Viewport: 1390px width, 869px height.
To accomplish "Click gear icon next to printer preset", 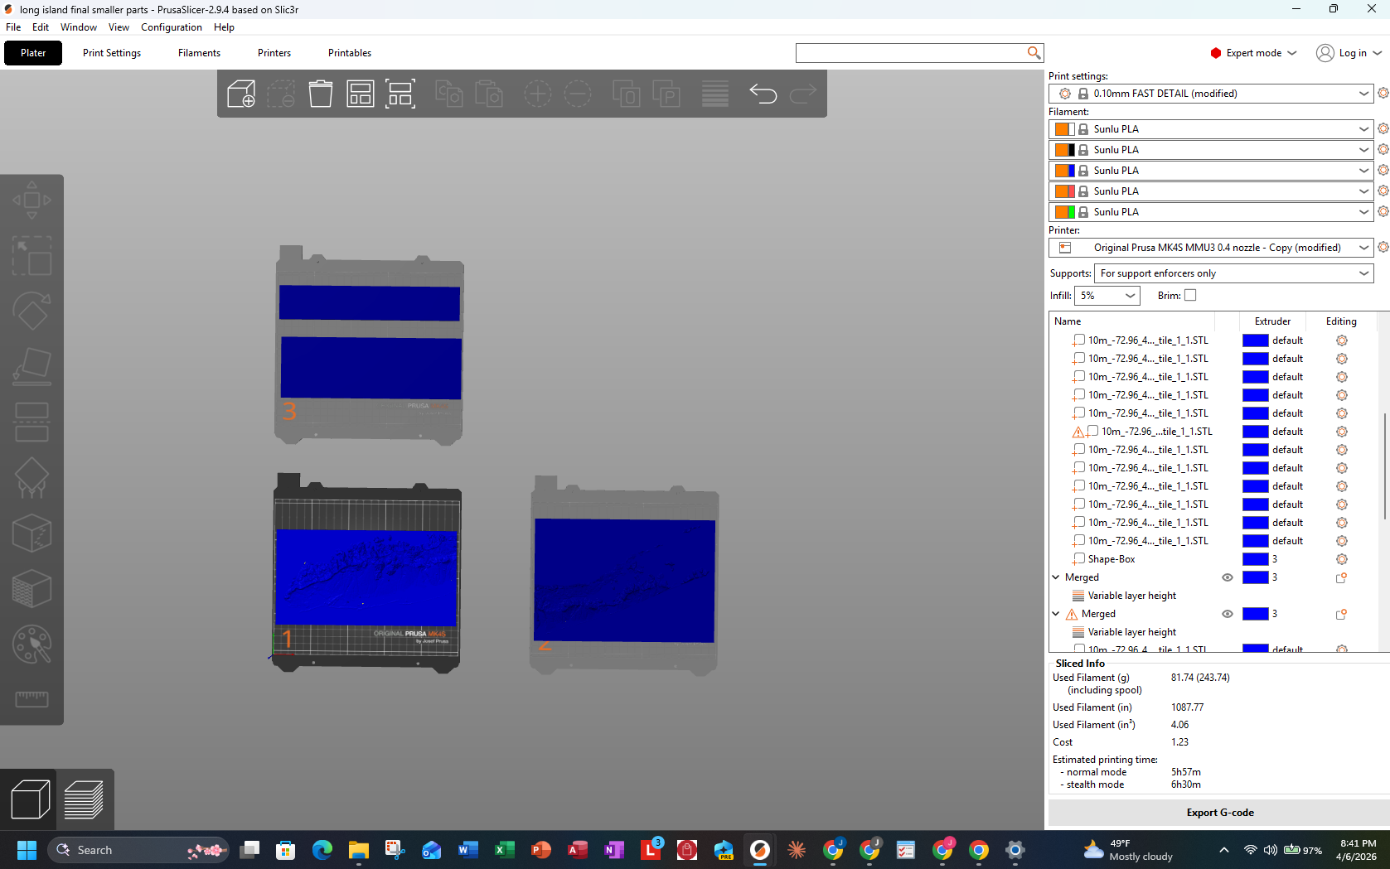I will pyautogui.click(x=1383, y=248).
